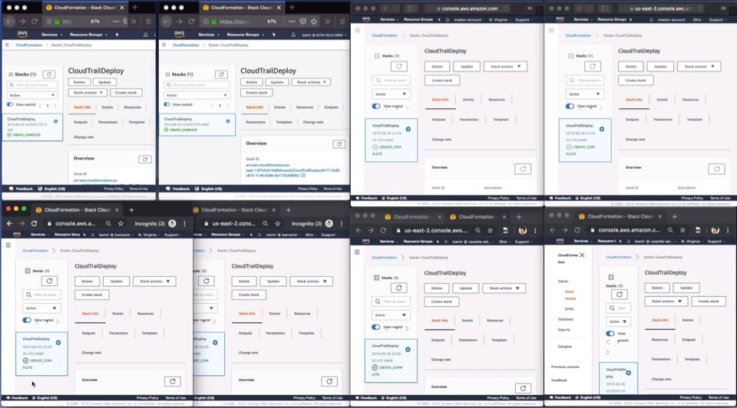The image size is (737, 408).
Task: Refresh Overview panel in top-left Firefox window
Action: (145, 160)
